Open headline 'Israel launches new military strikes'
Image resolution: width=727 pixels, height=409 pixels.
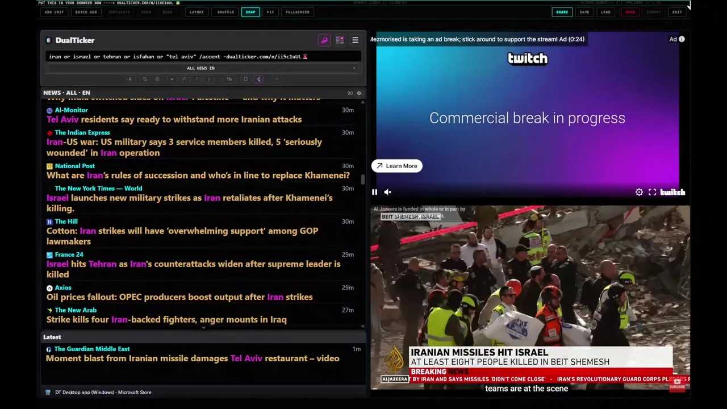point(190,203)
